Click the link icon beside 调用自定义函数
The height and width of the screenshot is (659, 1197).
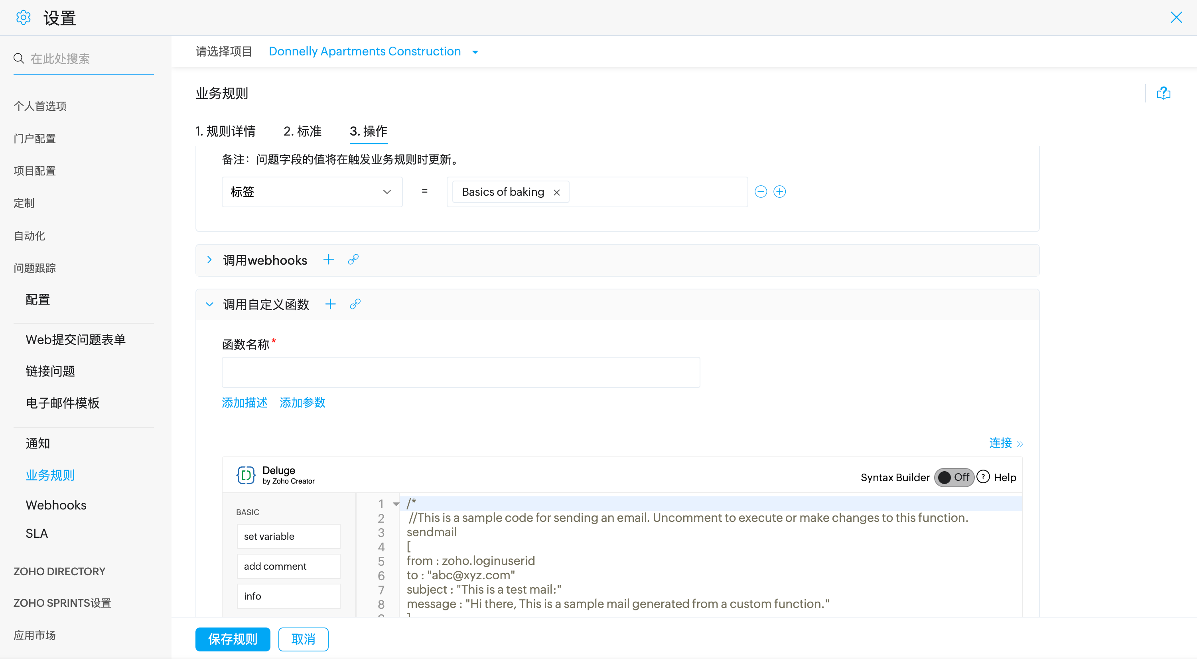tap(355, 304)
